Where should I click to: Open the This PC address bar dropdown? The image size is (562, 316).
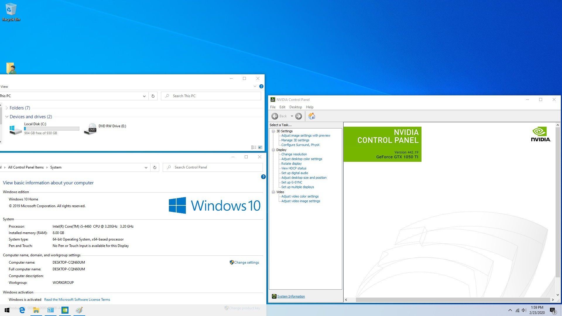(x=144, y=96)
